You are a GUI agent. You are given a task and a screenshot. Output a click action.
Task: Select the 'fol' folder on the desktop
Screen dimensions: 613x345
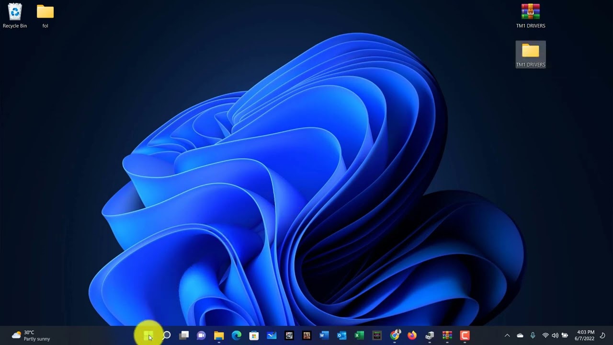[45, 16]
